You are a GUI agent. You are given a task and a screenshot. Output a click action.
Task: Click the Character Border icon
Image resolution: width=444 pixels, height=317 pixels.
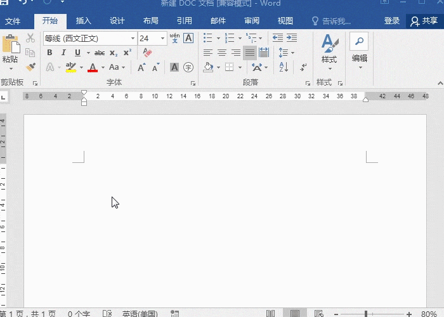point(188,38)
